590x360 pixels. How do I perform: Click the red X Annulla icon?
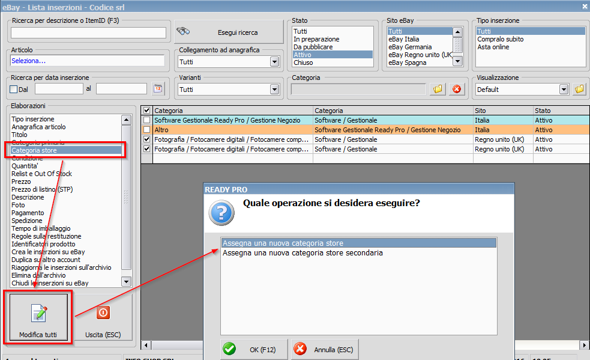300,349
